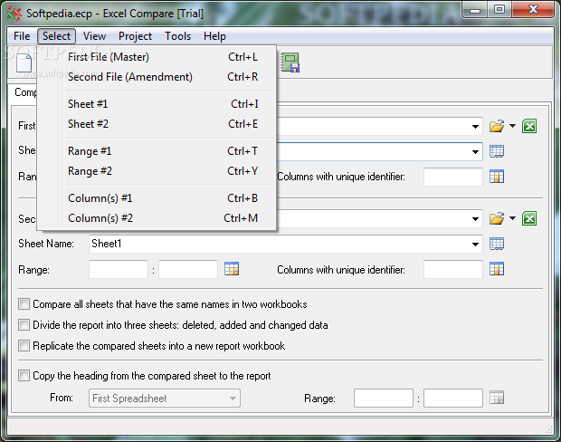Screen dimensions: 561x442
Task: Expand the Sheet1 sheet name dropdown
Action: click(475, 245)
